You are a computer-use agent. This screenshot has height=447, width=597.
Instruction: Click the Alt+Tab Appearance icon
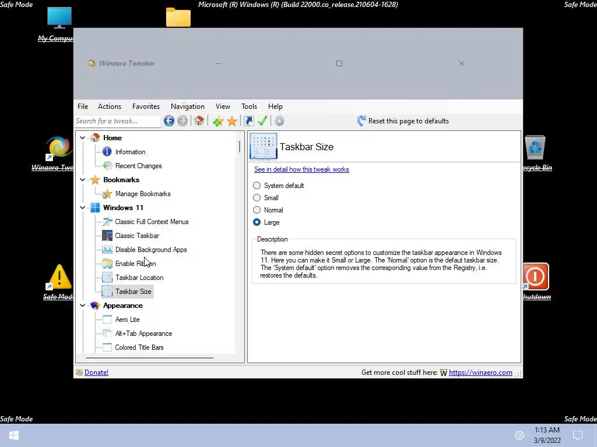tap(107, 334)
